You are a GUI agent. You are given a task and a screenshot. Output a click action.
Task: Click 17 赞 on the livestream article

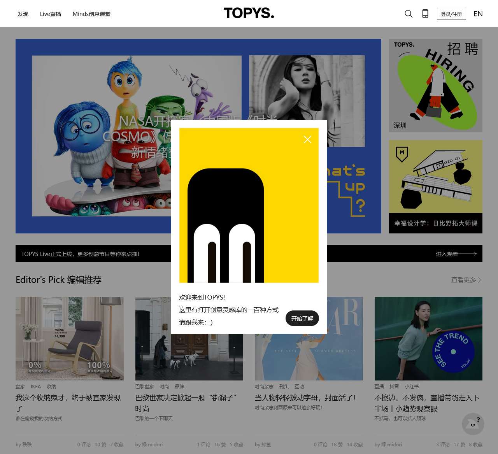pyautogui.click(x=459, y=444)
